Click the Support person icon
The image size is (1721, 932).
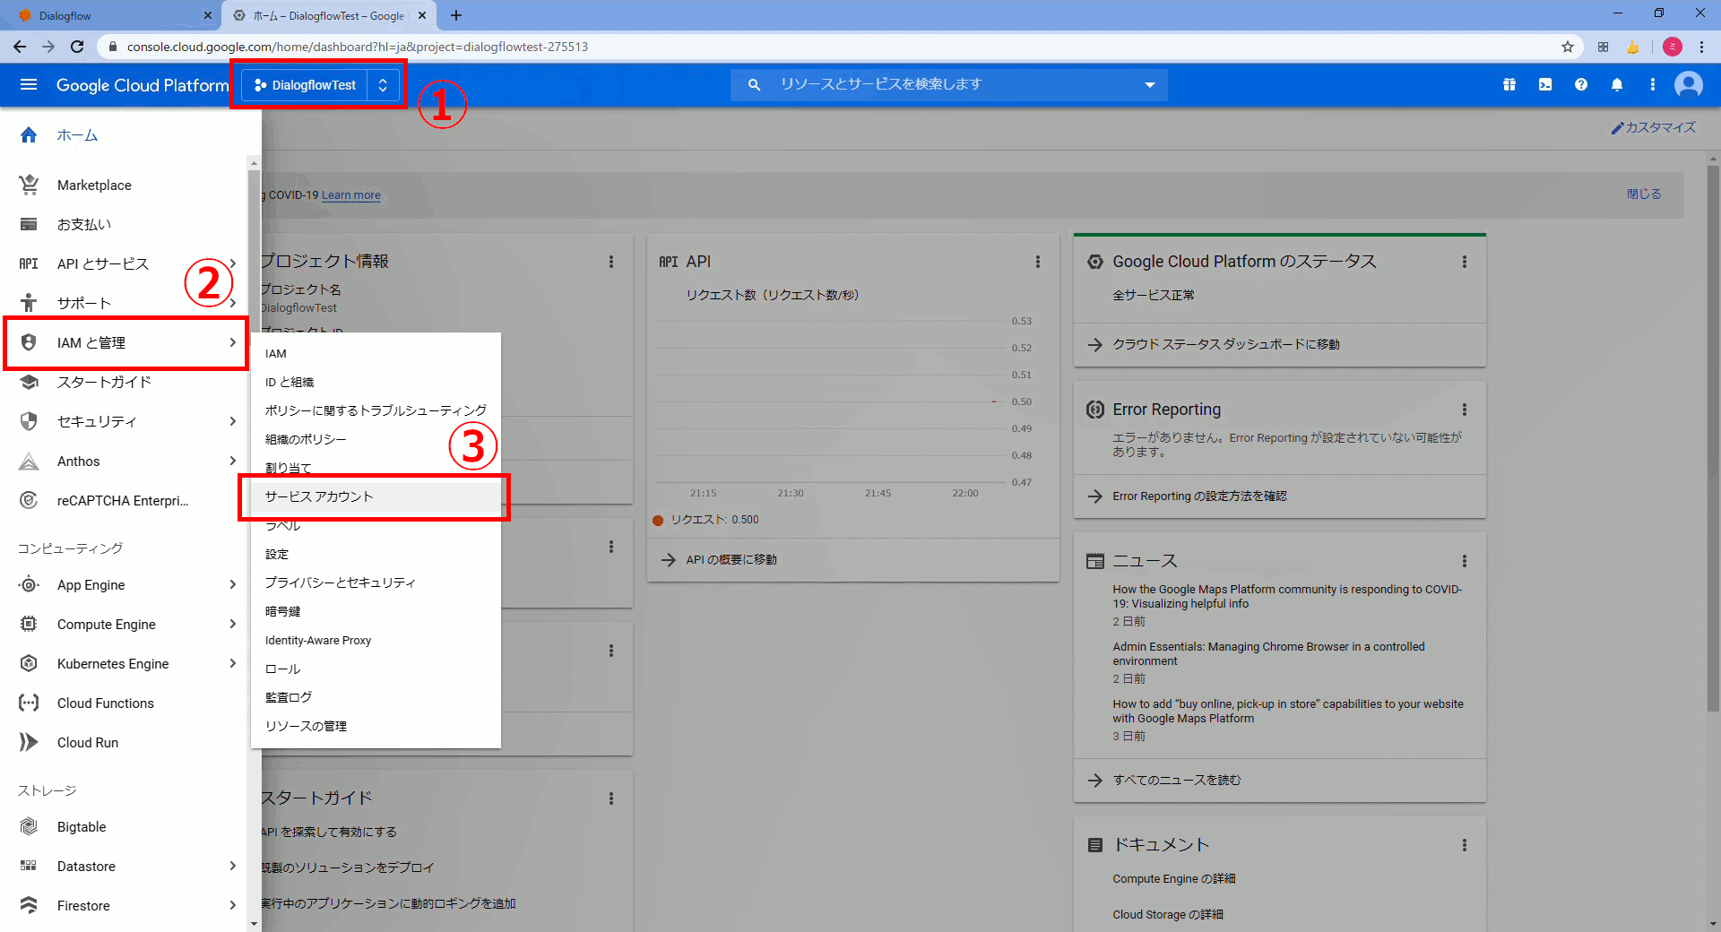29,303
